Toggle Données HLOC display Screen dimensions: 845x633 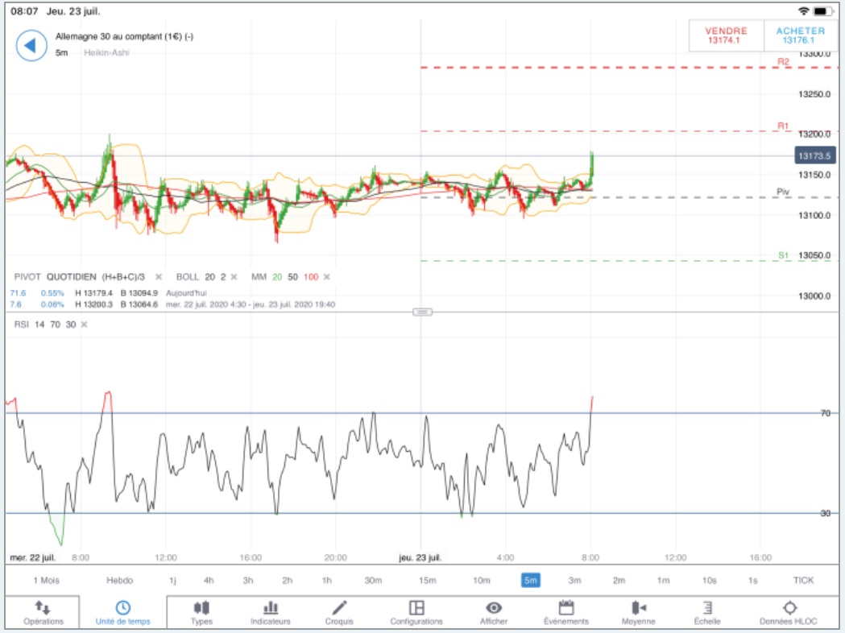pos(789,613)
